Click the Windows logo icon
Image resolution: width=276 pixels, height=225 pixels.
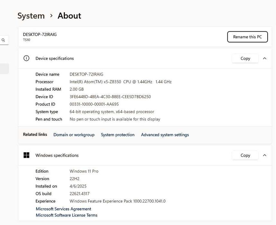click(x=26, y=155)
